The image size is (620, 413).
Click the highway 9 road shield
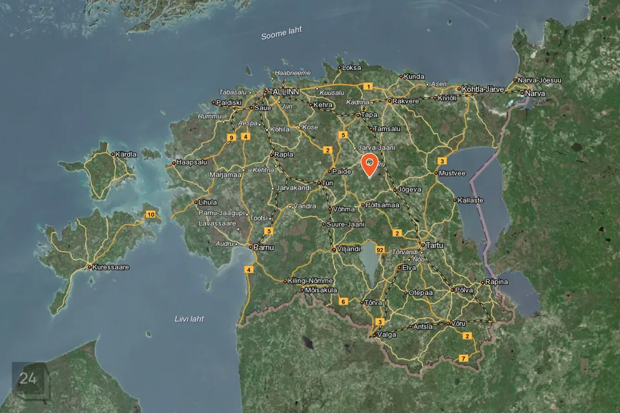(231, 137)
